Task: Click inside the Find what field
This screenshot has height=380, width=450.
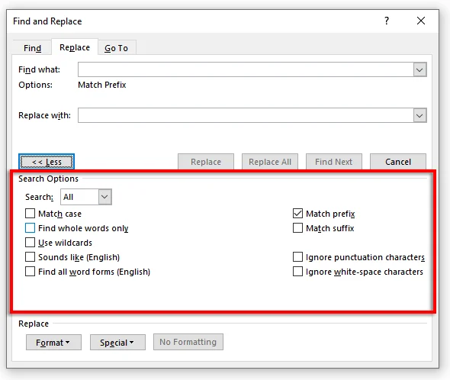Action: pyautogui.click(x=246, y=69)
